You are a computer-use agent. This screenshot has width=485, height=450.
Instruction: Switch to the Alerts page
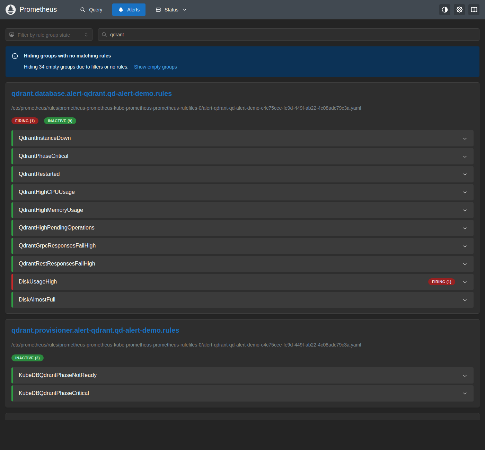pyautogui.click(x=129, y=10)
